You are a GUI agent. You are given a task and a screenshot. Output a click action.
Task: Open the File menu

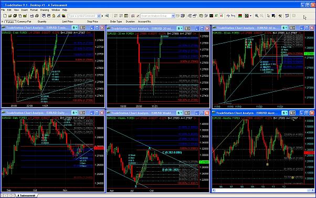3,10
